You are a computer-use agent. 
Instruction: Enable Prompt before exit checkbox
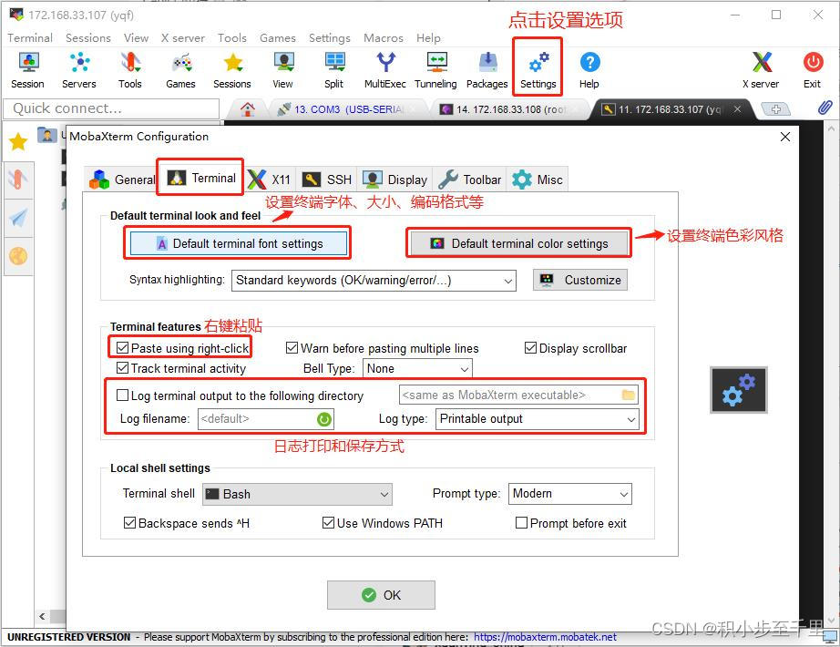(x=521, y=523)
